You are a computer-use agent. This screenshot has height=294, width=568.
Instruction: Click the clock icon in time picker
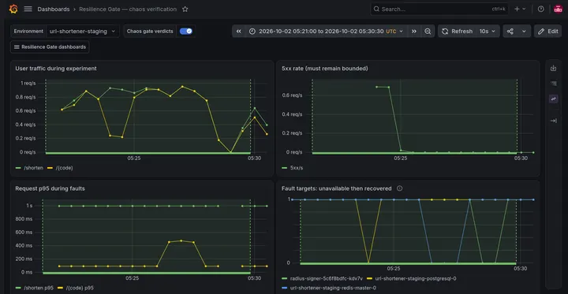coord(252,32)
